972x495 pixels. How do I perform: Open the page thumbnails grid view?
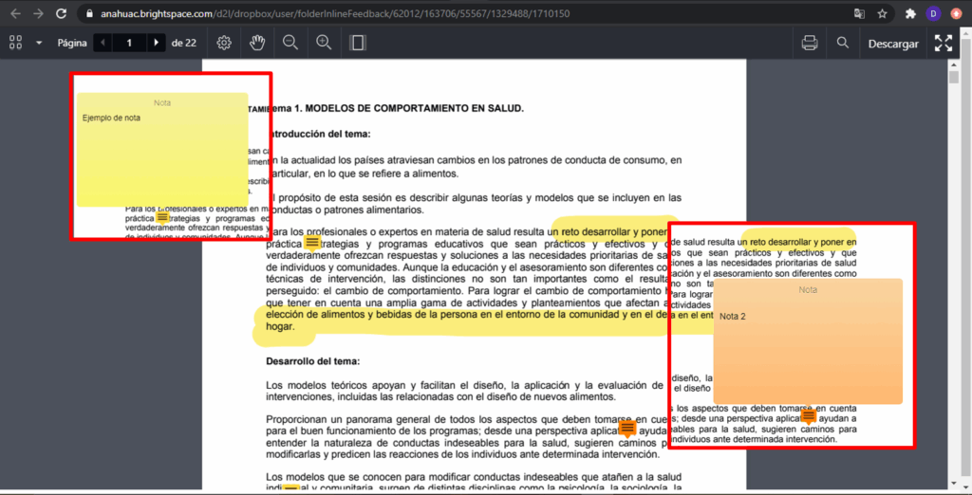coord(15,43)
